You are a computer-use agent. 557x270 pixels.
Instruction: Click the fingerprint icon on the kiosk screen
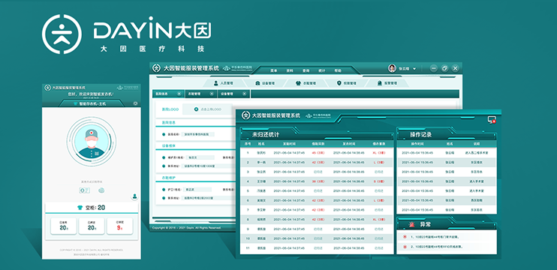click(x=101, y=190)
